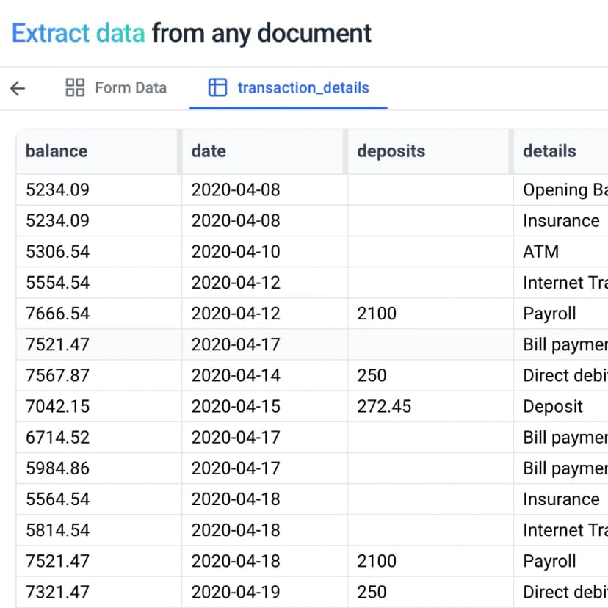608x608 pixels.
Task: Click balance cell 5306.54
Action: coord(99,252)
